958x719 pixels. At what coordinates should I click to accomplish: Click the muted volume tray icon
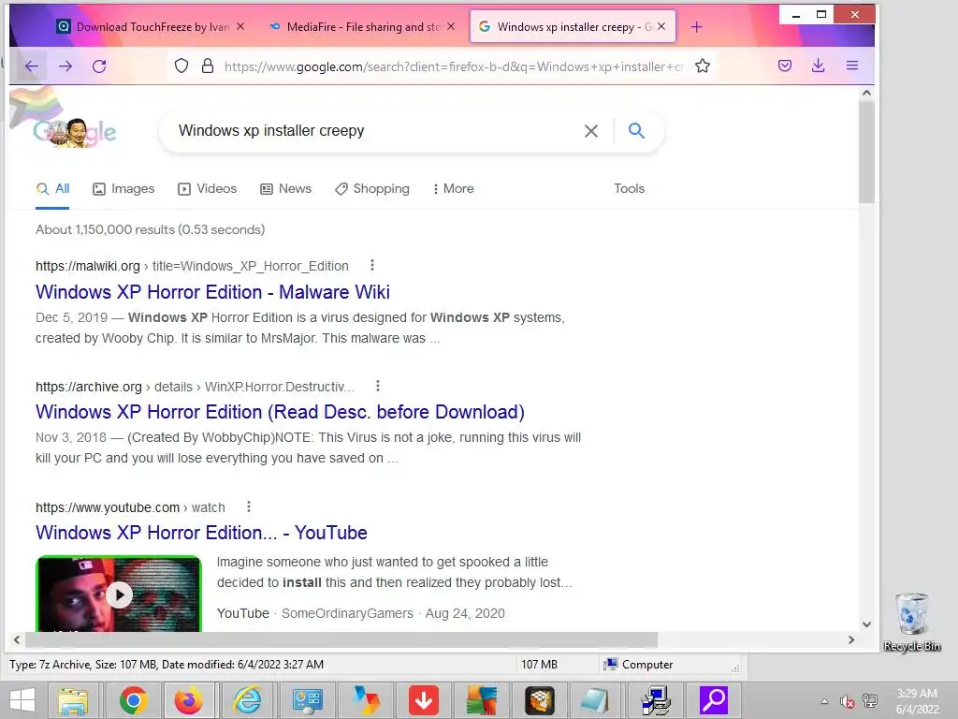click(848, 701)
